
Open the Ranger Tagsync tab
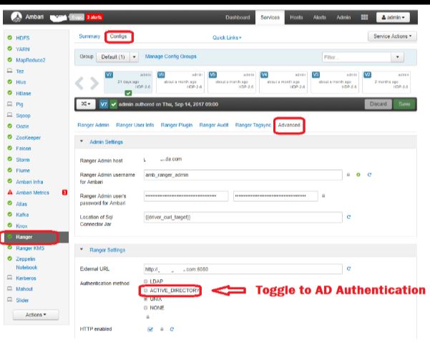[253, 125]
